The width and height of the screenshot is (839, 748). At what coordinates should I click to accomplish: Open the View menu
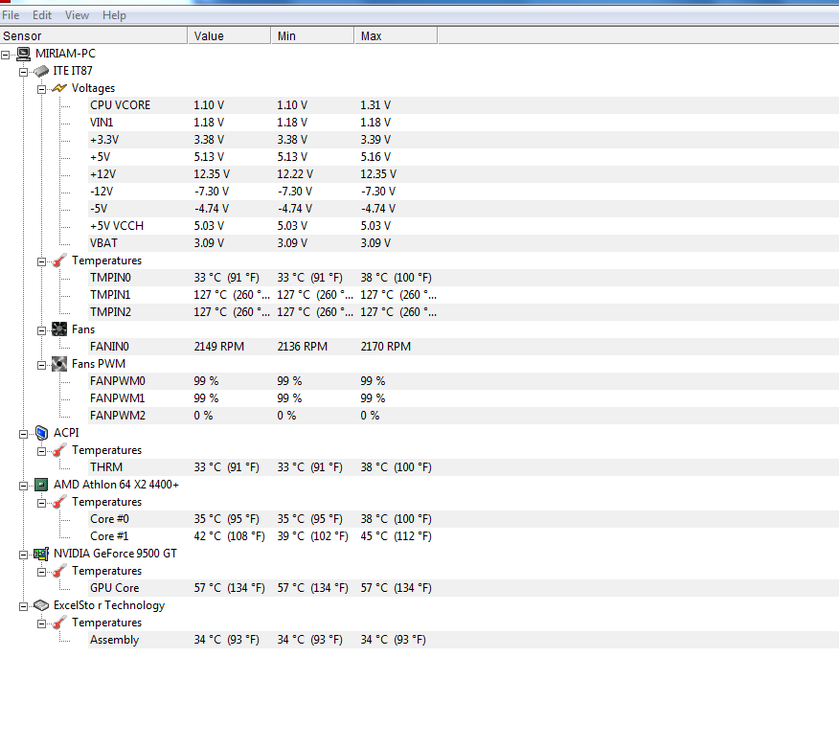[x=77, y=15]
